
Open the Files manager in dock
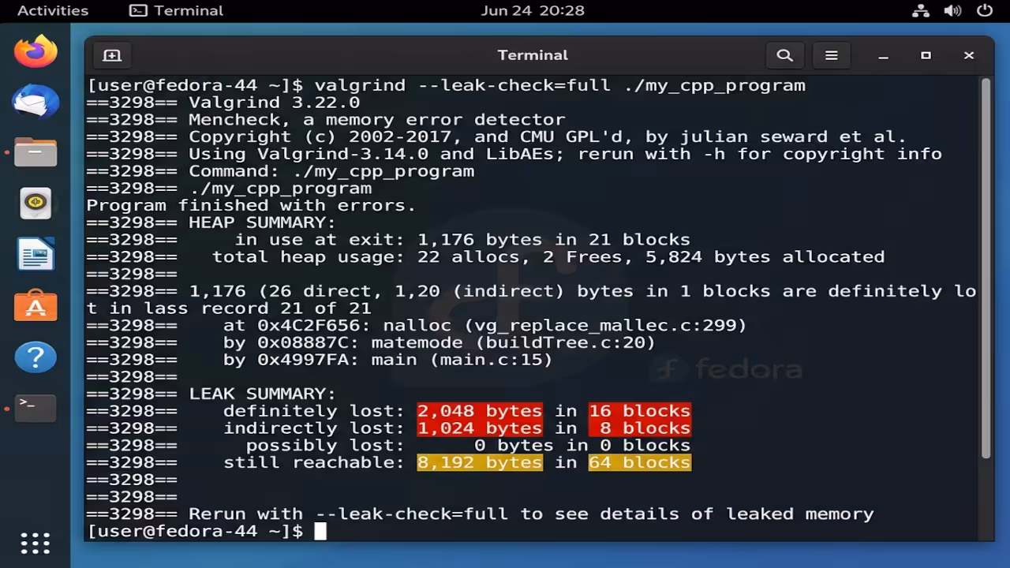click(x=36, y=151)
